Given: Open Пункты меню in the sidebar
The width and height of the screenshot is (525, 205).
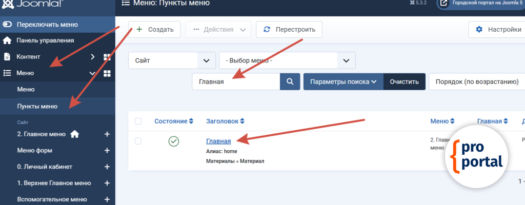Looking at the screenshot, I should coord(37,106).
